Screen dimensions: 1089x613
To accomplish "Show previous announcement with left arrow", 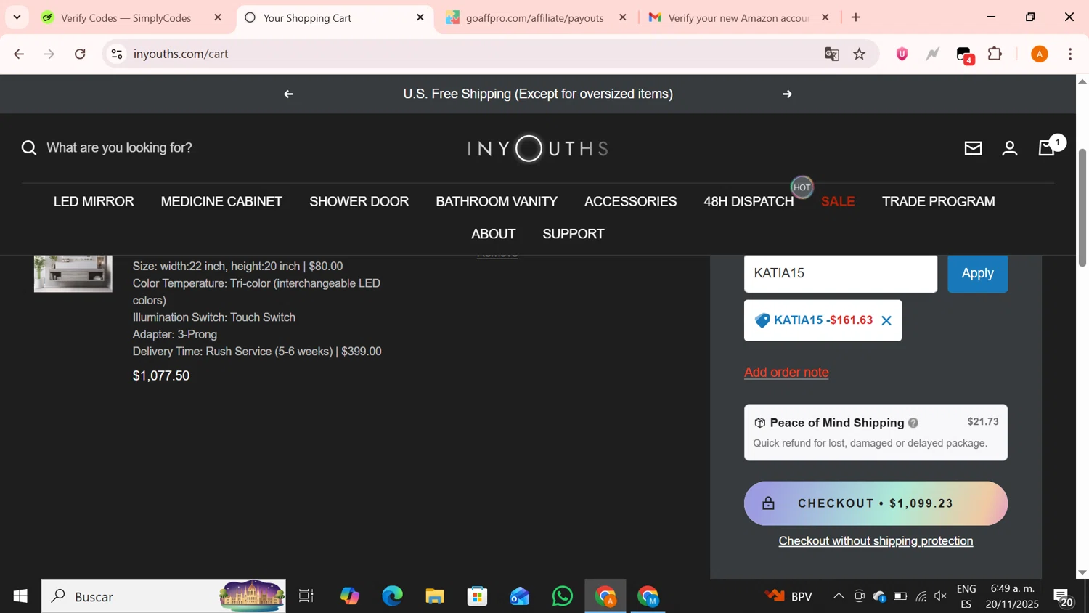I will click(x=289, y=94).
